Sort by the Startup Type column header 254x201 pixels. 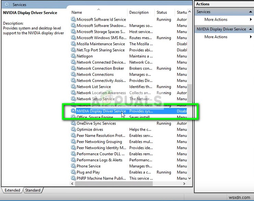coord(181,12)
